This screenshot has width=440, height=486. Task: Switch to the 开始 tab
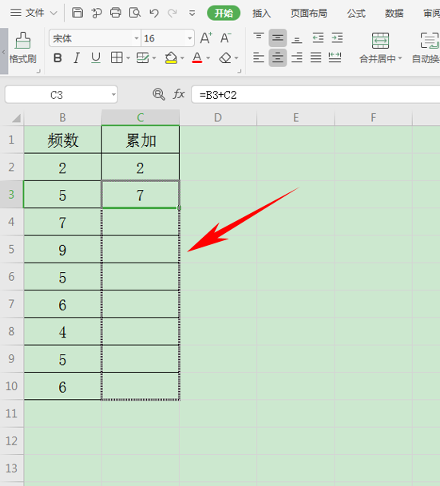pyautogui.click(x=224, y=13)
